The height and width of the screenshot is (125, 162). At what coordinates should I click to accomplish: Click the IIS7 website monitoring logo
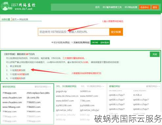(x=18, y=7)
